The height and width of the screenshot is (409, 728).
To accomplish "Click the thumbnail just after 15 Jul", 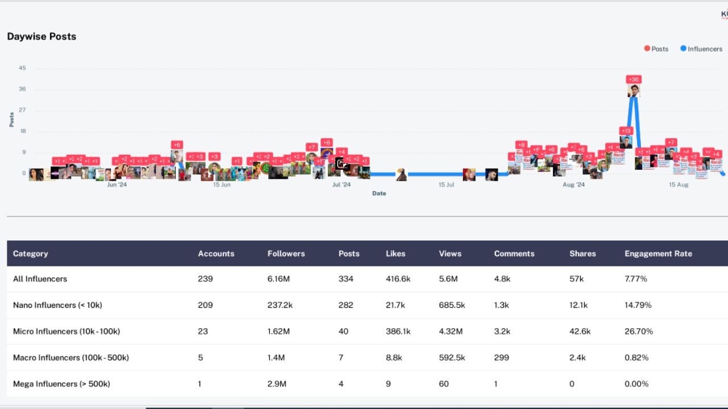I will pyautogui.click(x=469, y=174).
